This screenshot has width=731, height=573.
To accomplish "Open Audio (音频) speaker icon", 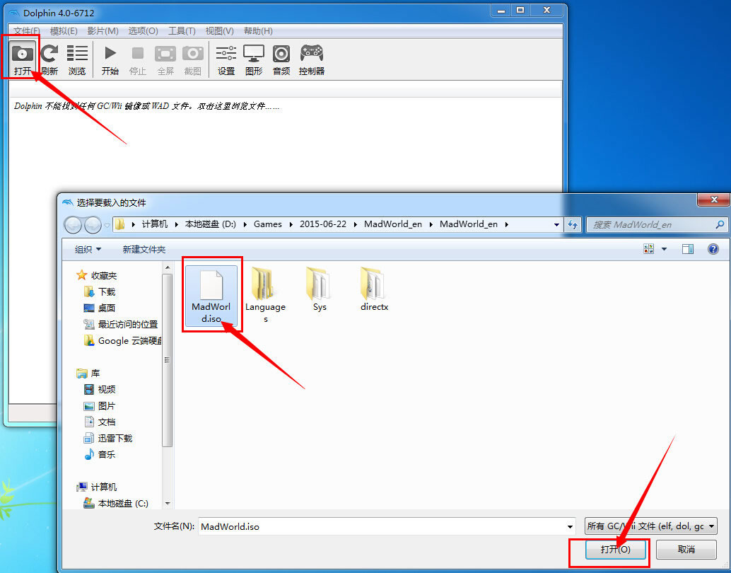I will pos(281,59).
